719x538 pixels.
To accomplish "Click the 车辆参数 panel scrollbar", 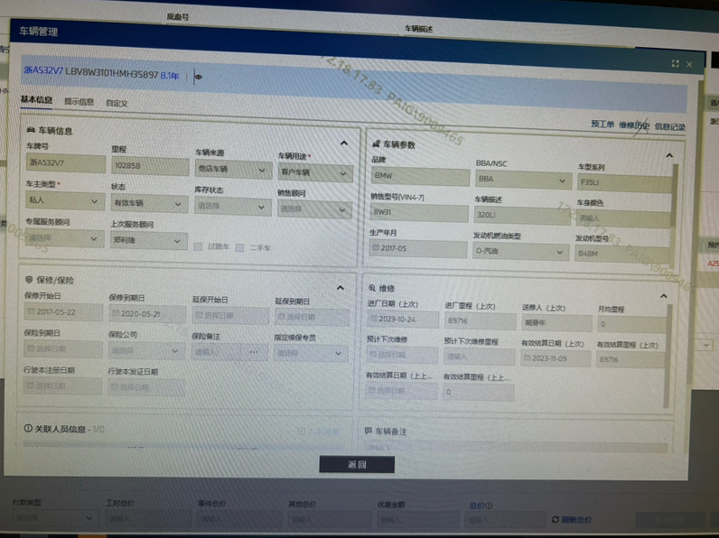I will point(672,197).
